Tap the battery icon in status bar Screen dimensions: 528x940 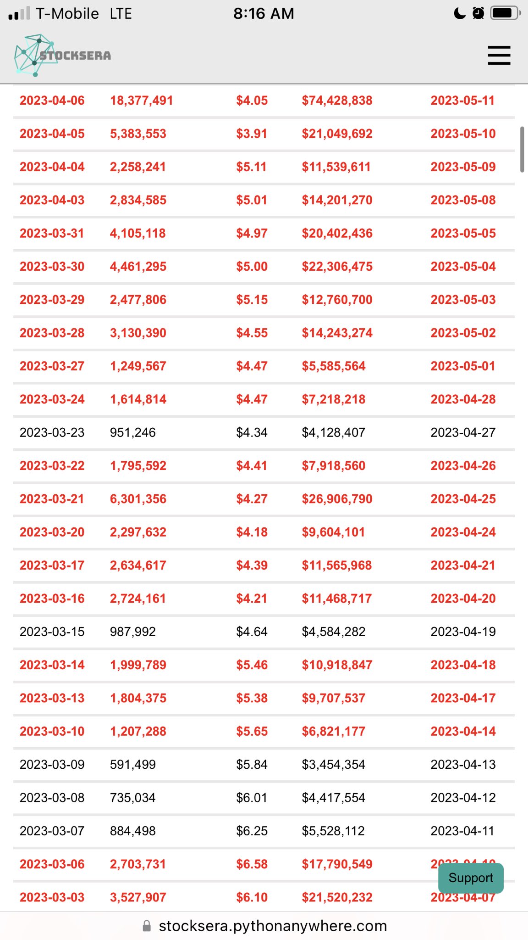pyautogui.click(x=505, y=13)
